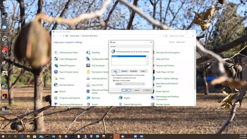Open the Sound speaker icon
Screen dimensions: 247x139
(x=88, y=104)
